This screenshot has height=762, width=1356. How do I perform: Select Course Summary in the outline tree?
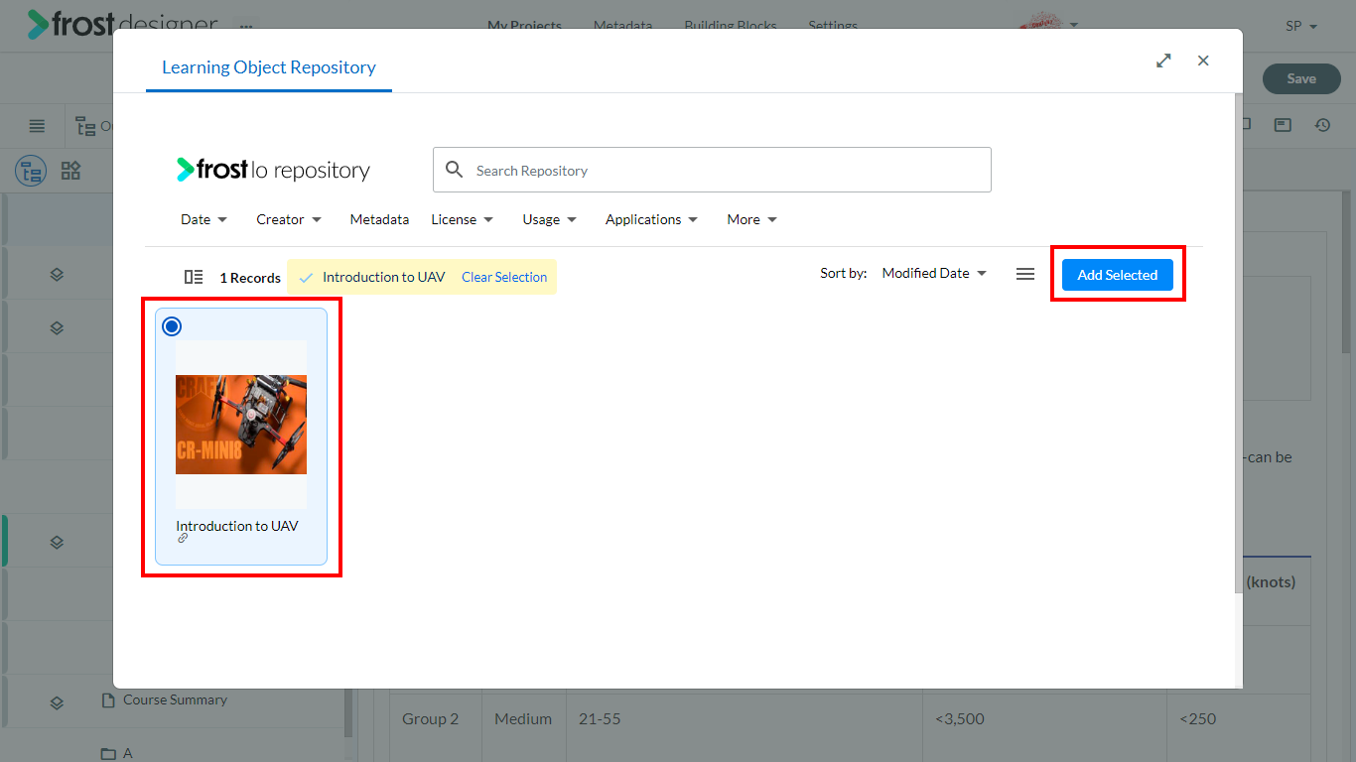click(x=175, y=700)
